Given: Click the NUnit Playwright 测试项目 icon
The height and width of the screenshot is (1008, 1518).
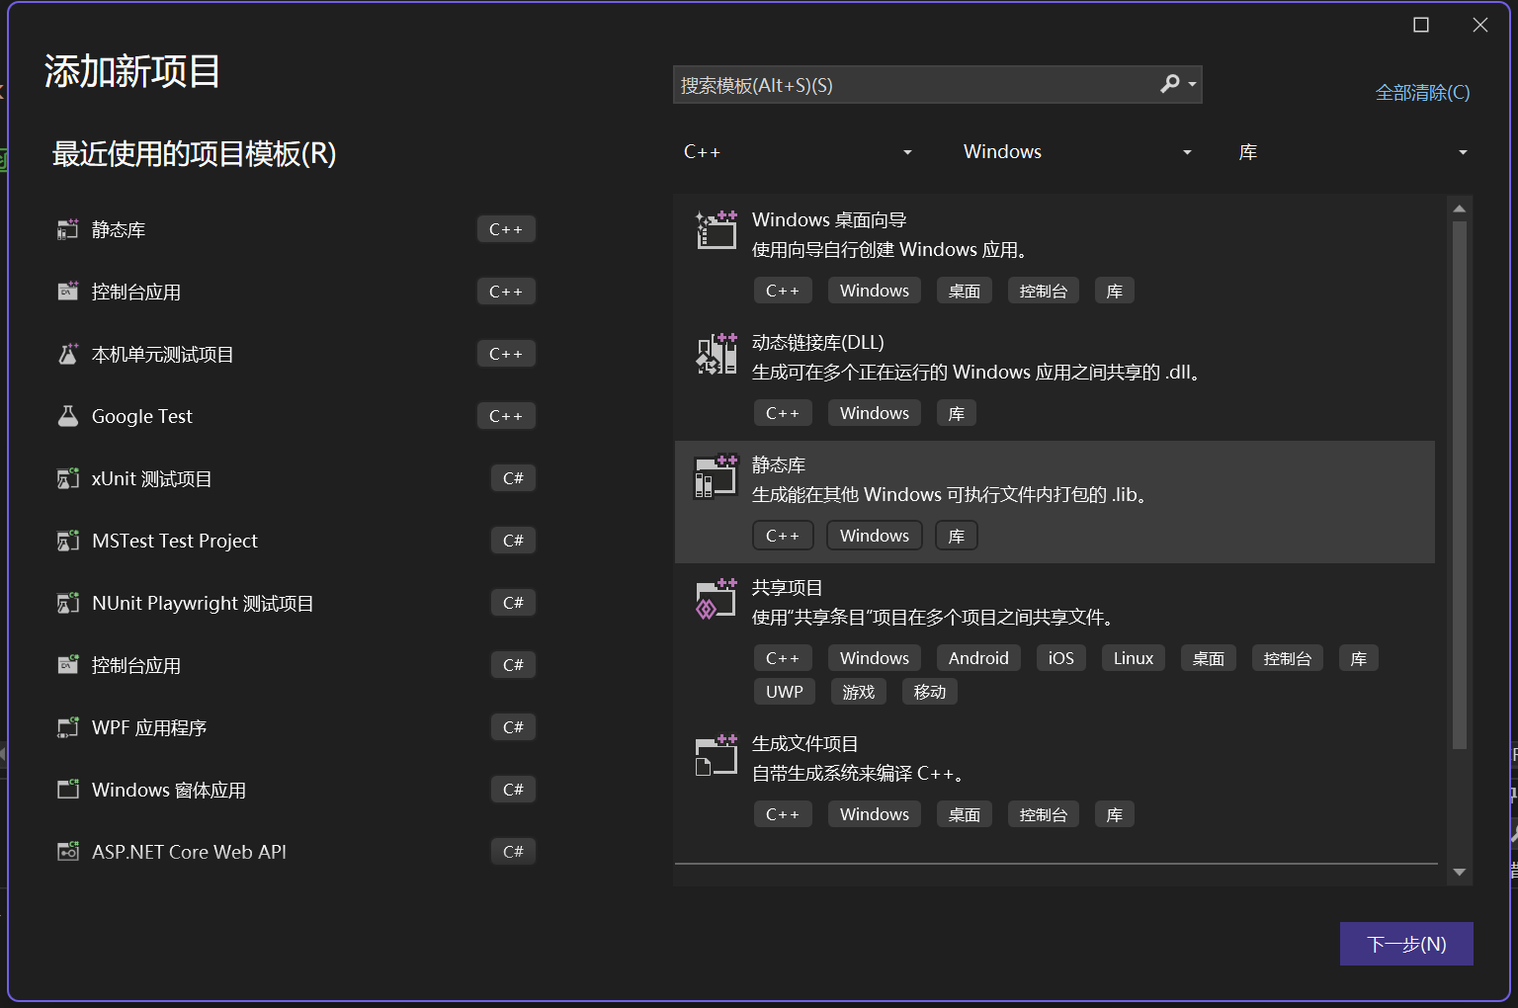Looking at the screenshot, I should coord(68,603).
